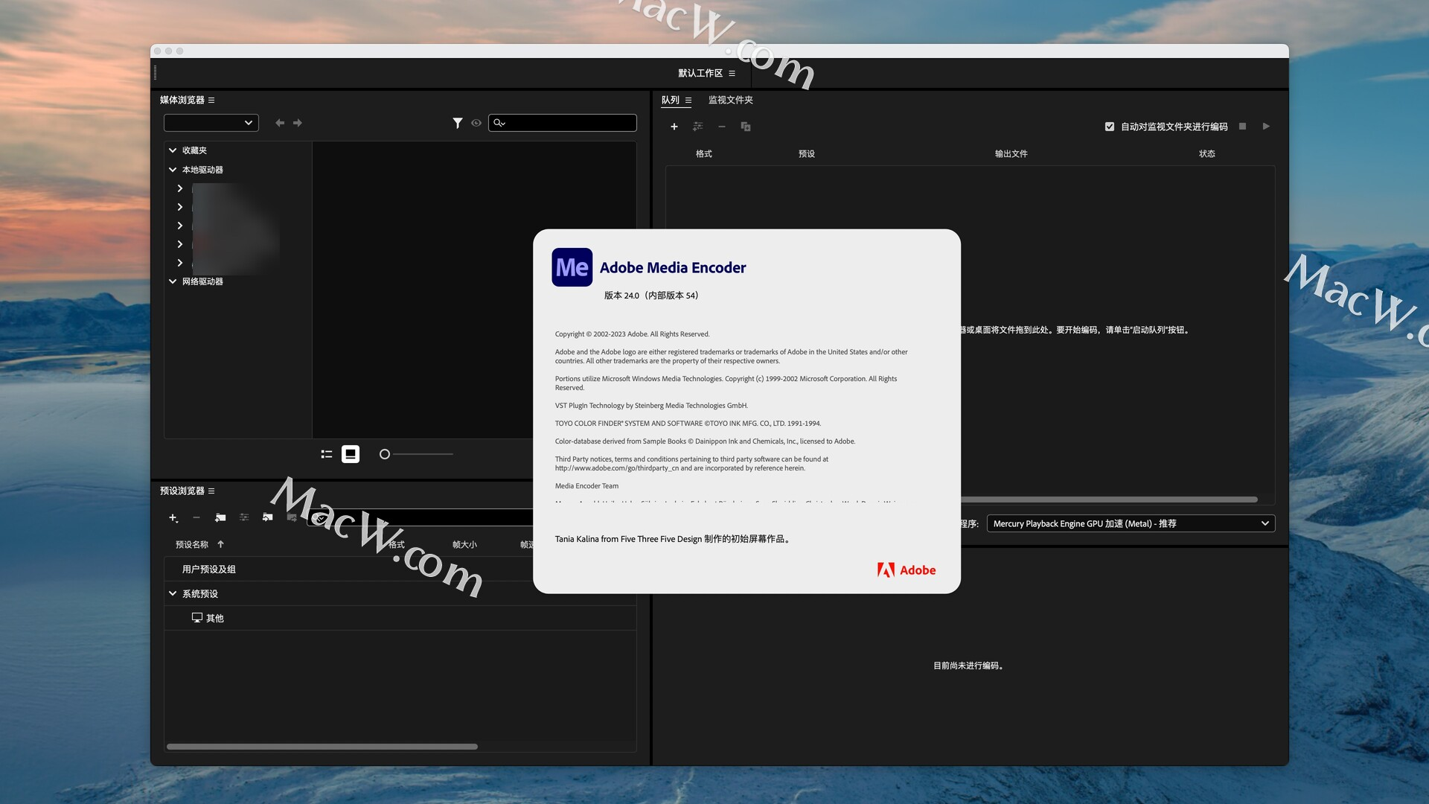The width and height of the screenshot is (1429, 804).
Task: Export presets with the dimmed folder icon
Action: click(292, 517)
